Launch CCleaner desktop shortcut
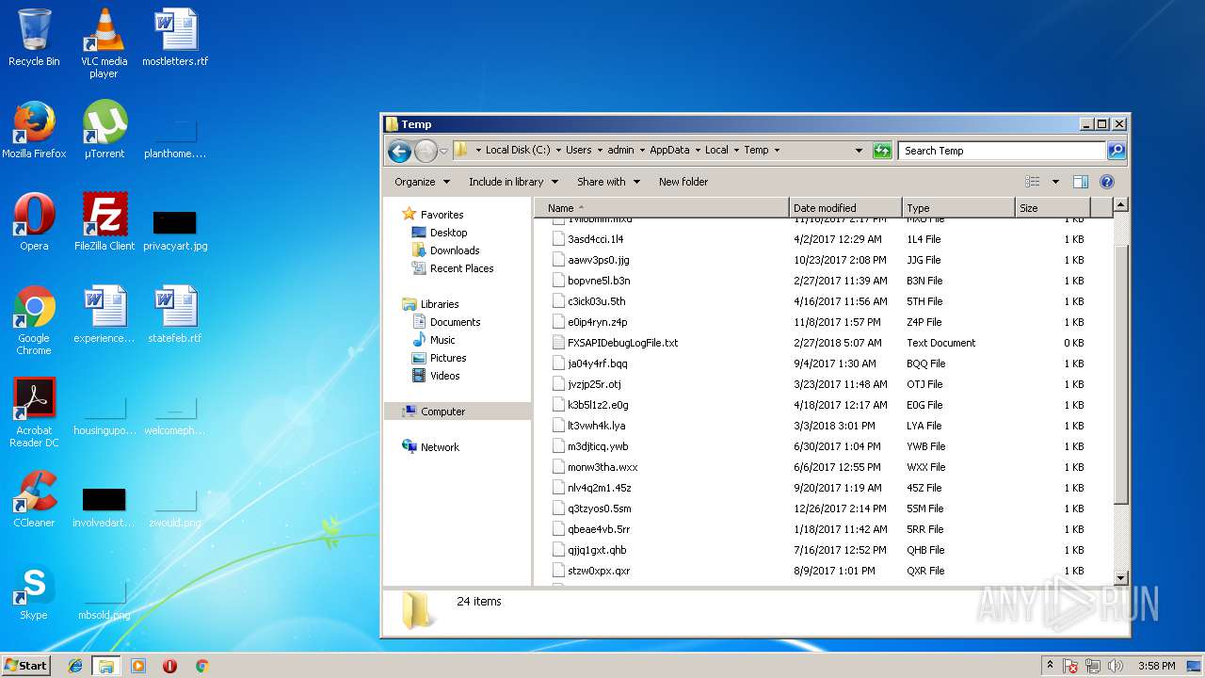 coord(34,499)
